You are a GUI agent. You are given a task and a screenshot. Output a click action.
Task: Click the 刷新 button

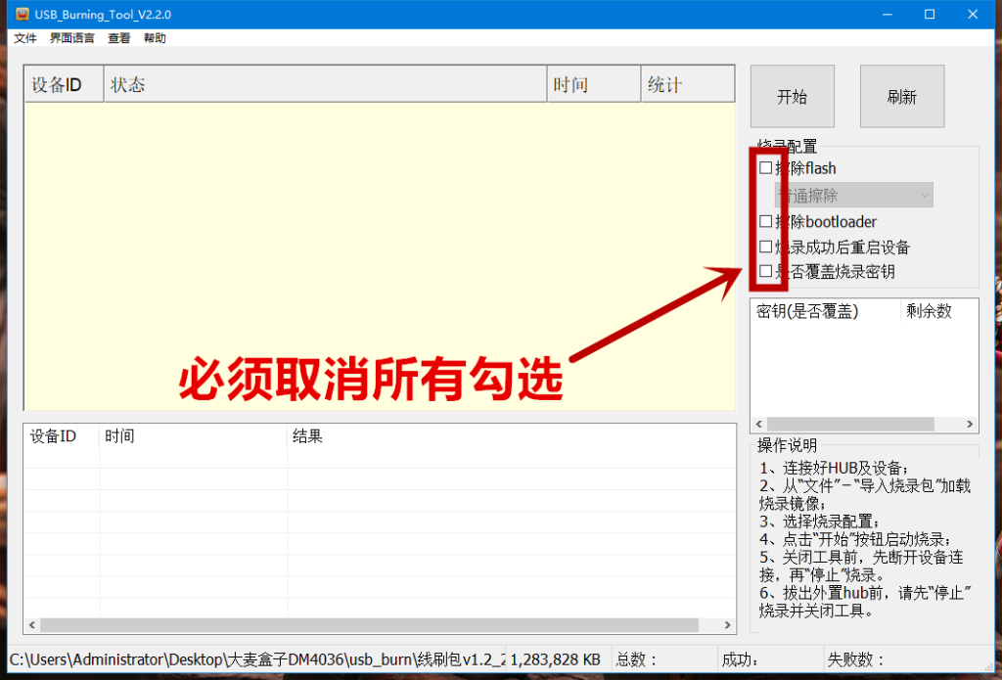(x=901, y=97)
